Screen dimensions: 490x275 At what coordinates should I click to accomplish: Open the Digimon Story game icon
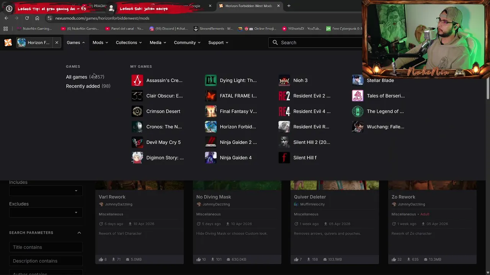pos(137,157)
